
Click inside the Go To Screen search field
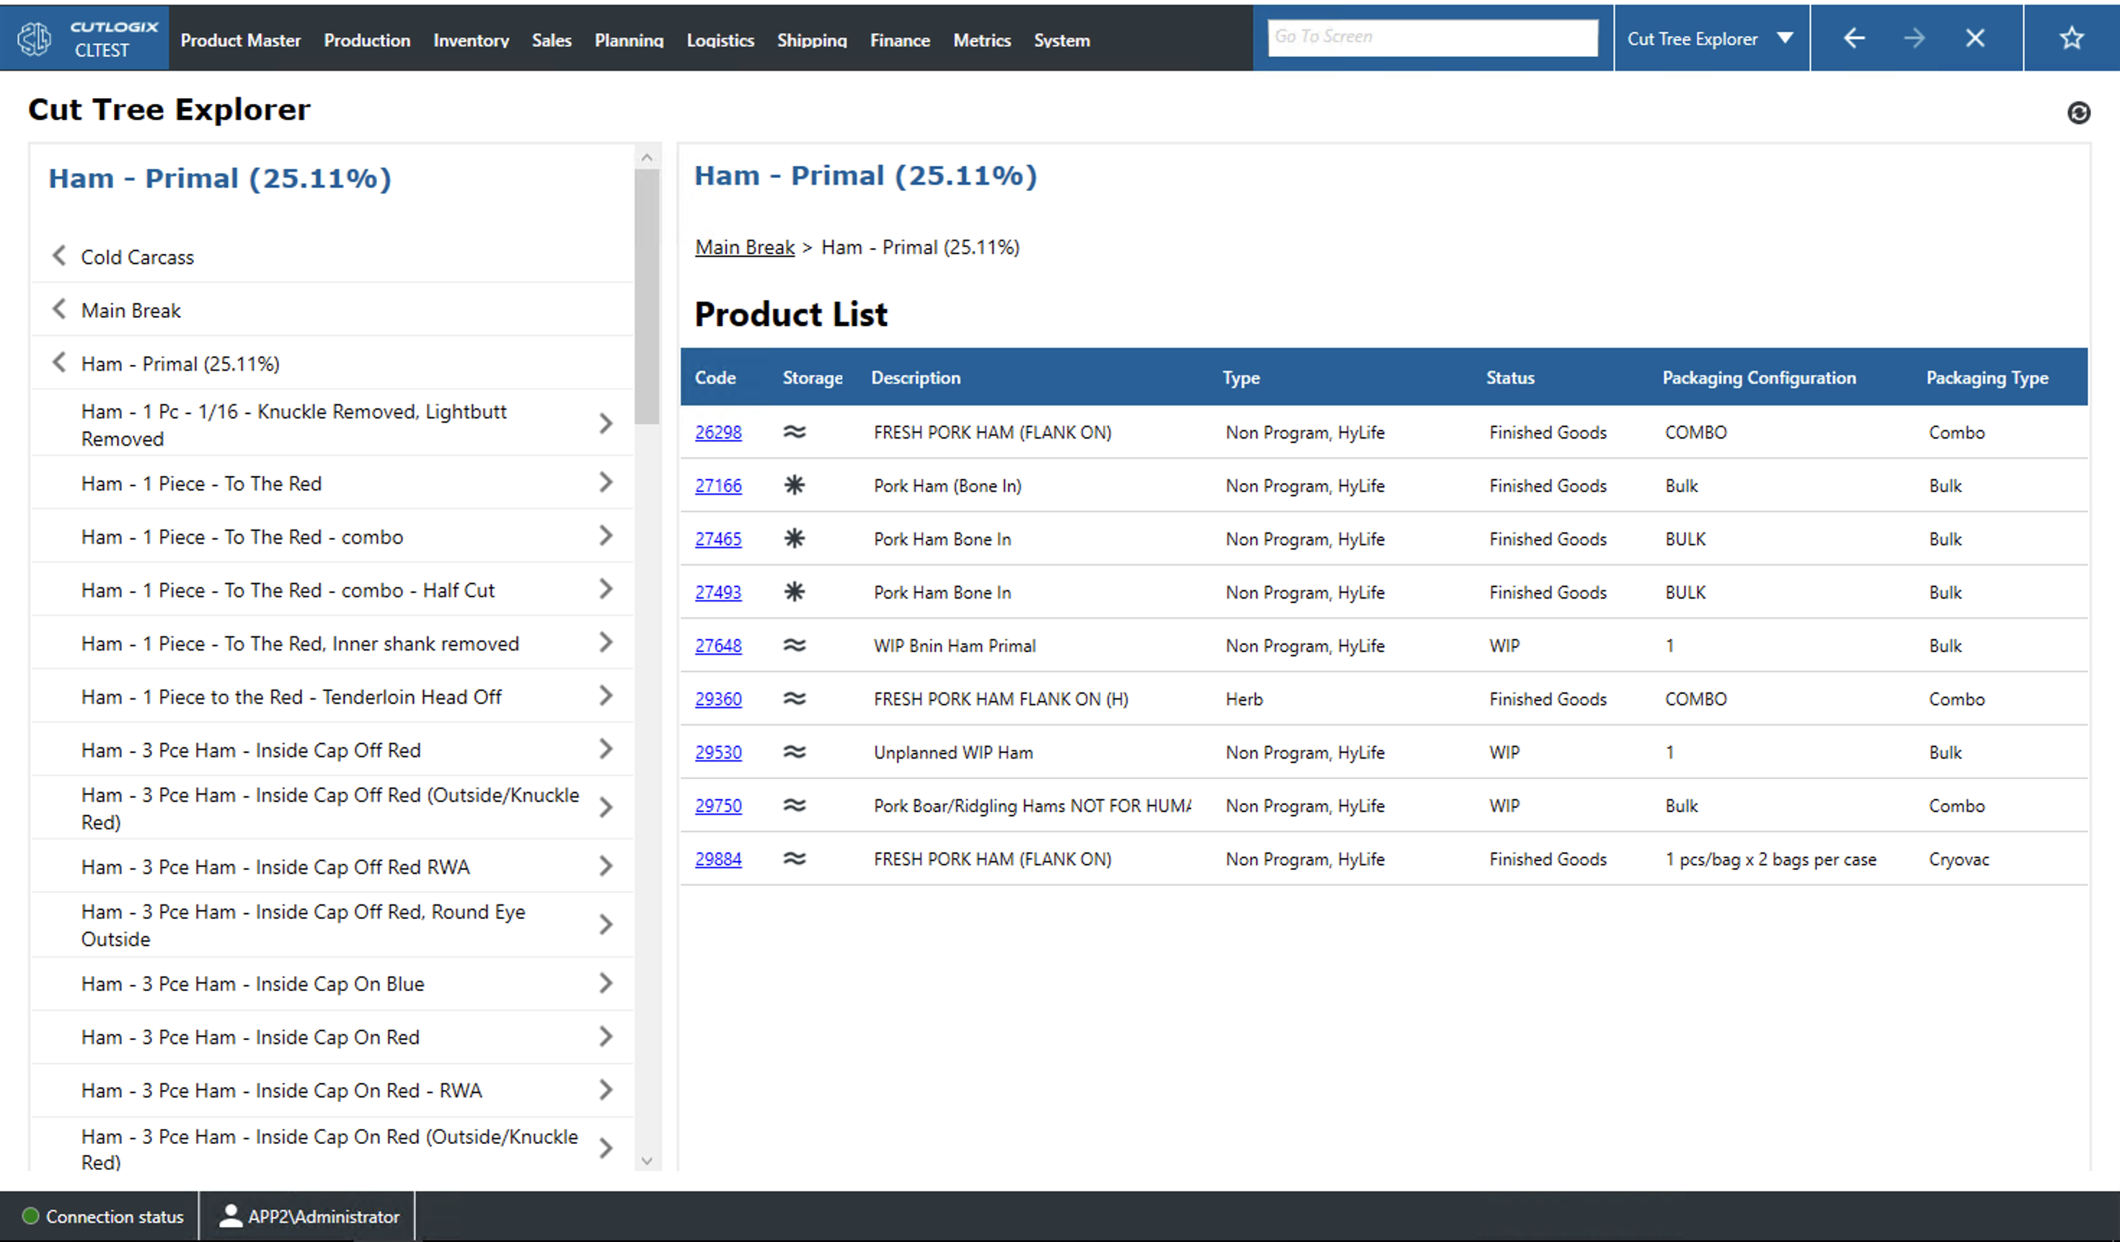pos(1434,36)
